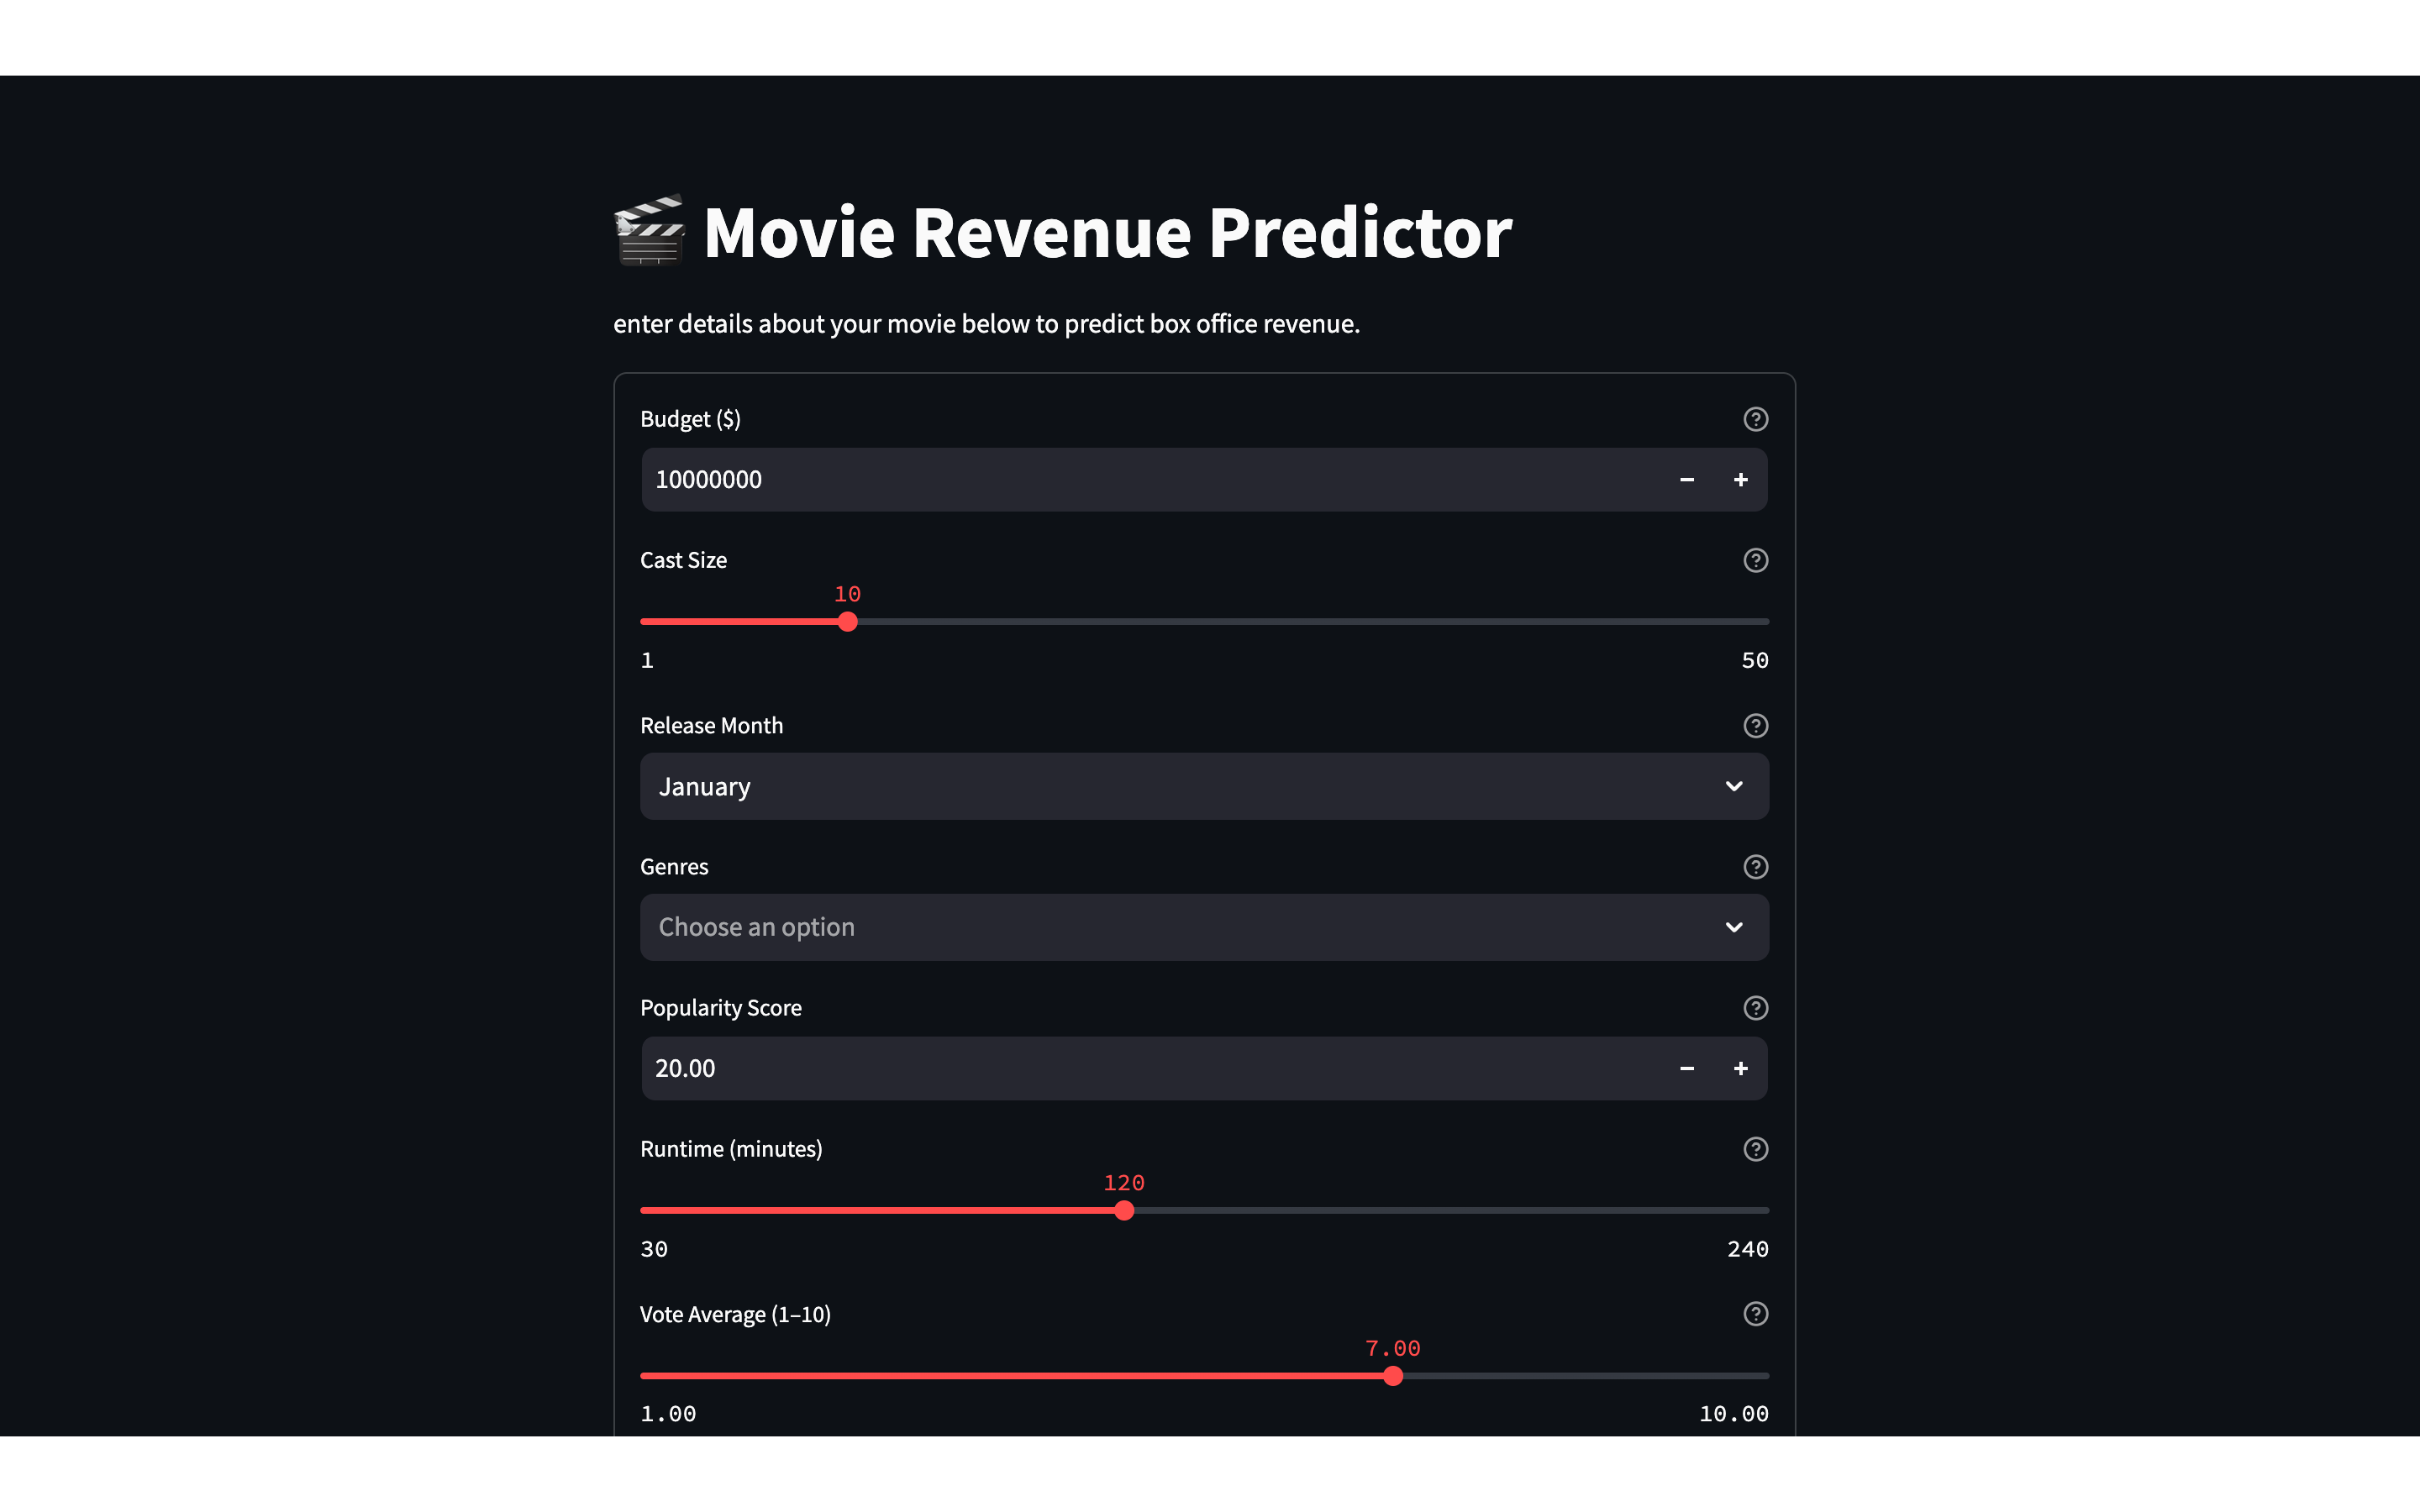Open the Release Month help tooltip
The image size is (2420, 1512).
1755,726
